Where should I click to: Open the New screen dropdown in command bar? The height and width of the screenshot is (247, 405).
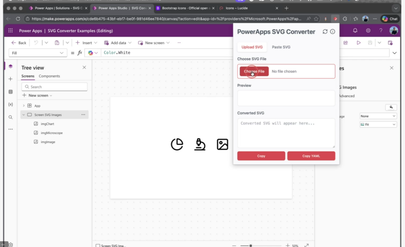point(154,43)
